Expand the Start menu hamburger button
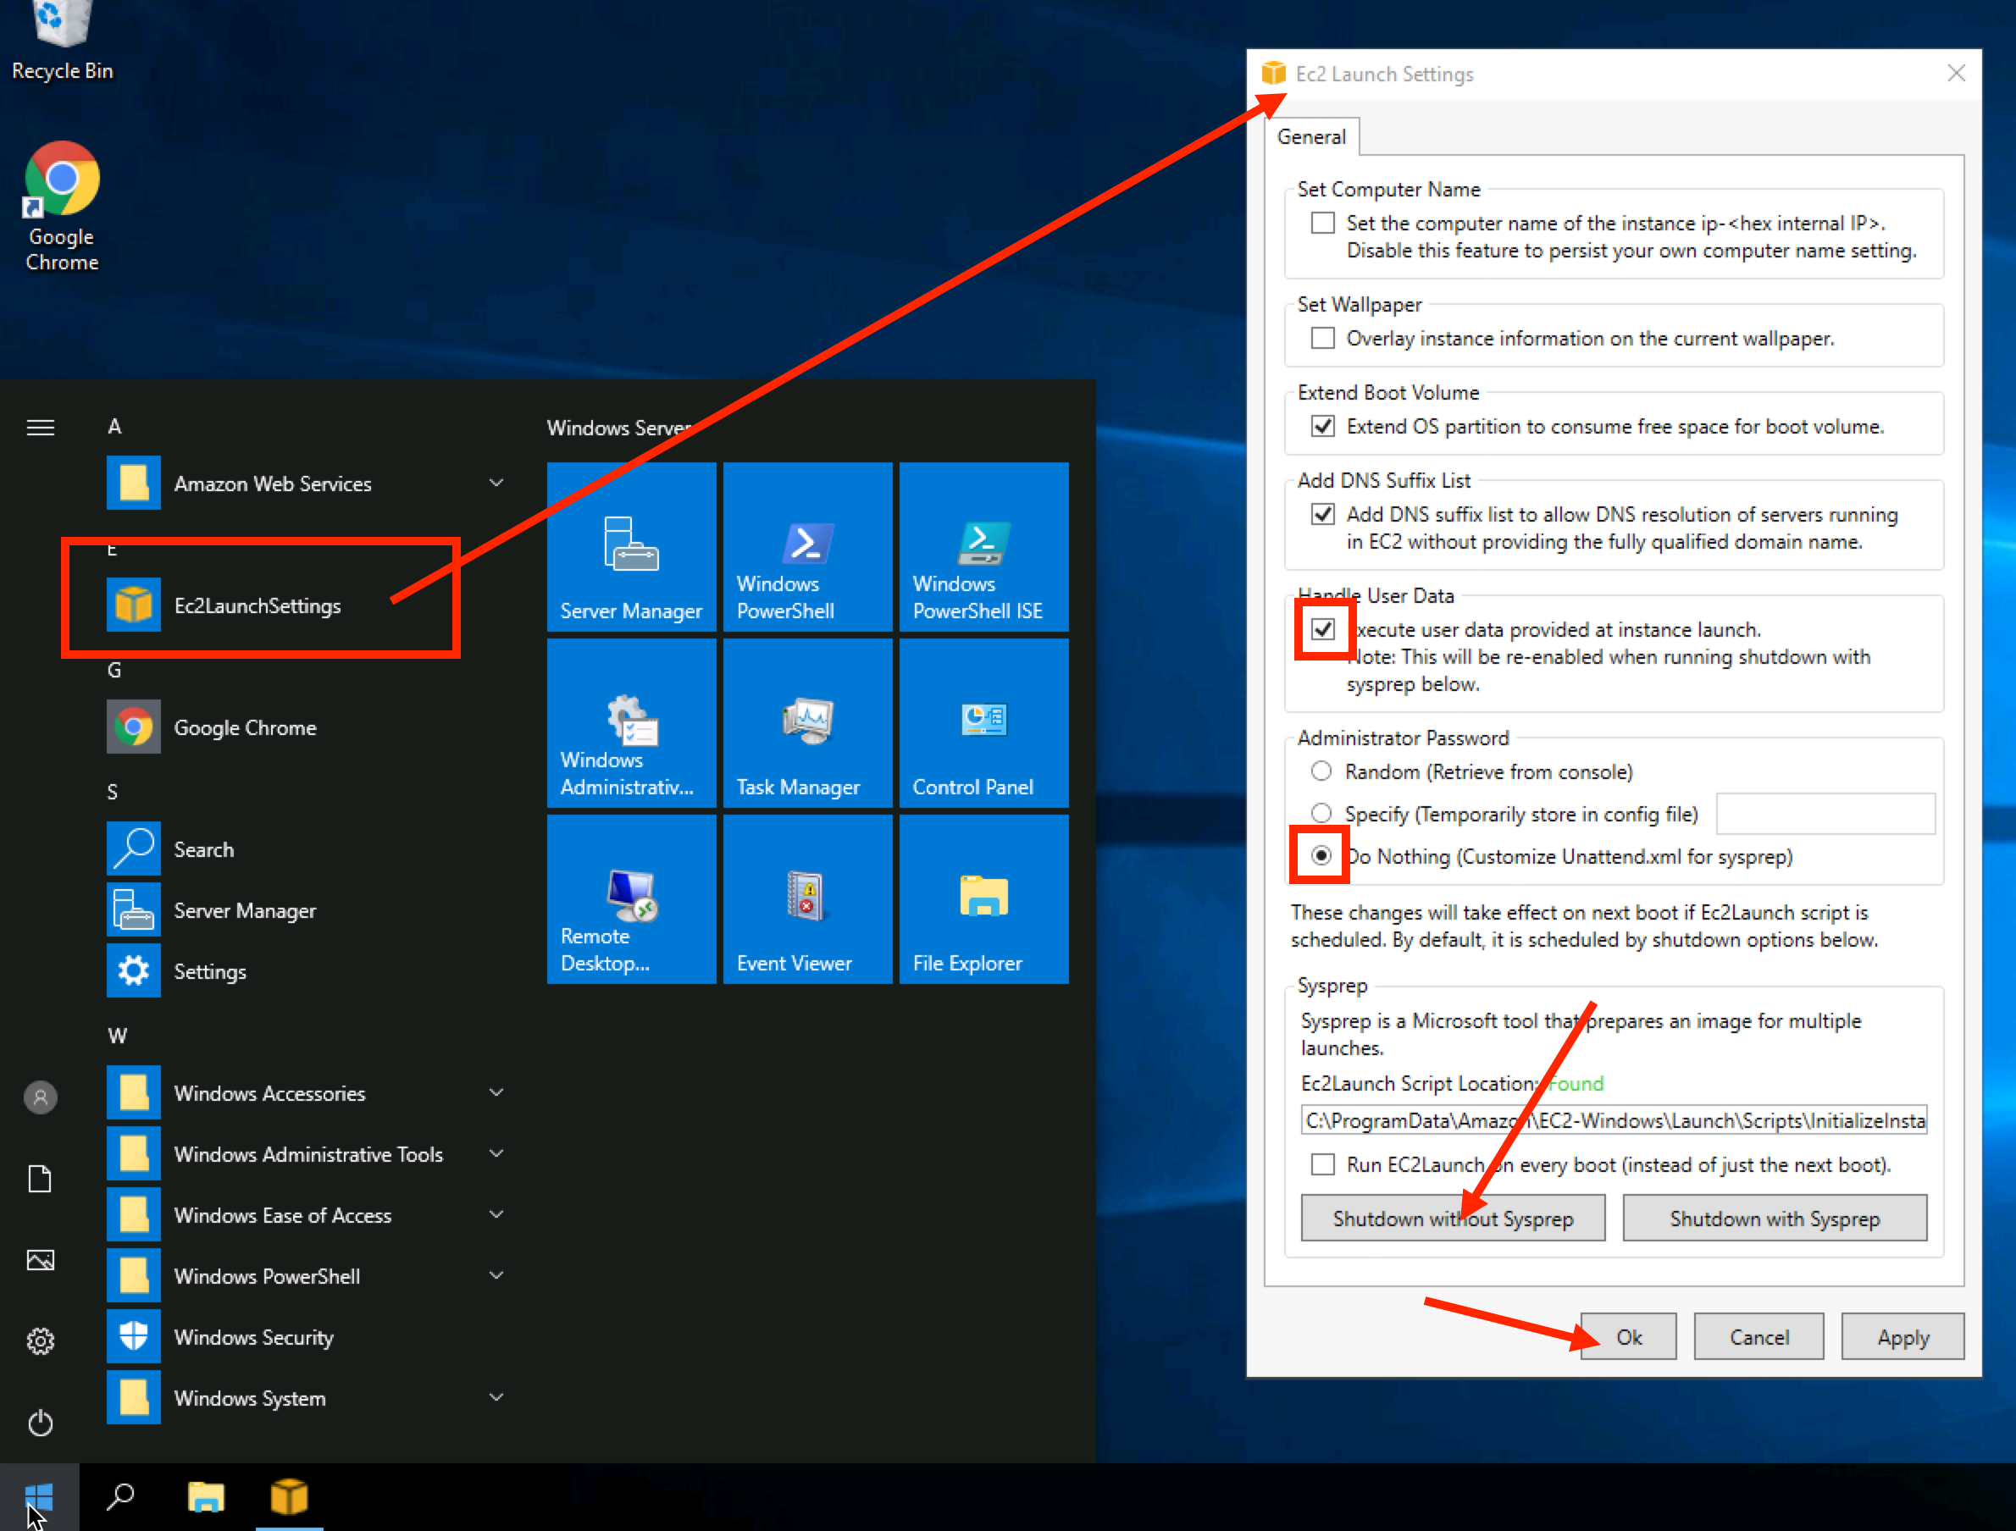 coord(40,428)
